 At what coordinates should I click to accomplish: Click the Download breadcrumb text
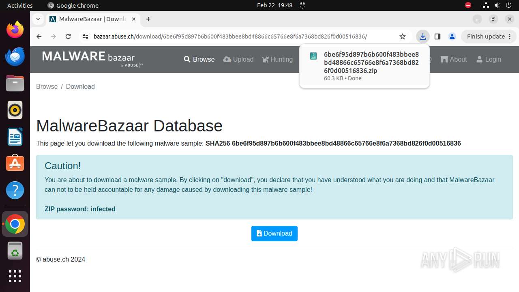click(80, 86)
